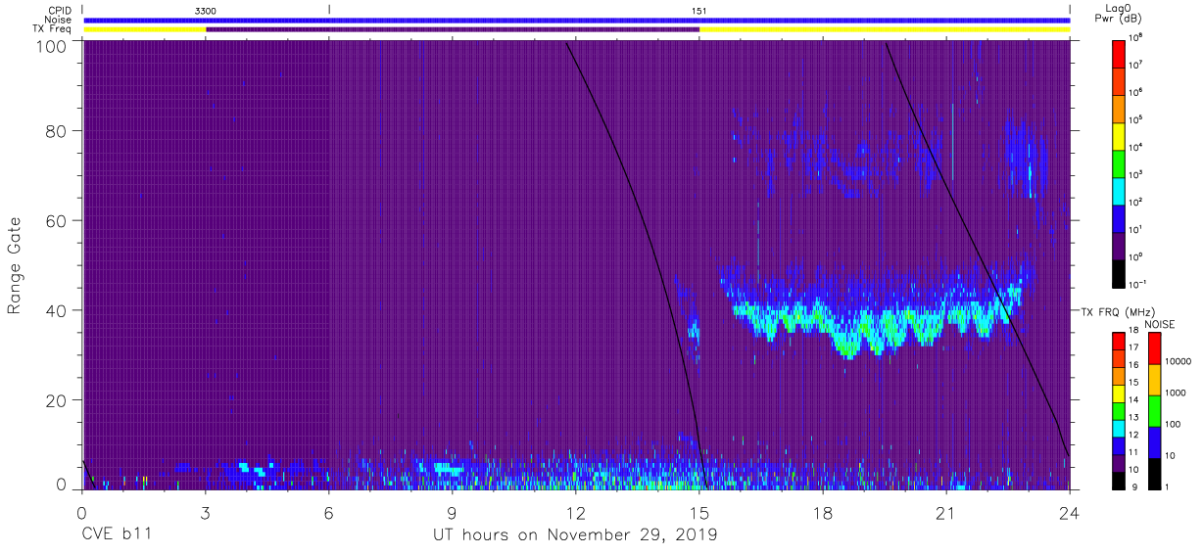Click y-axis tick label '80'
1203x555 pixels.
pyautogui.click(x=55, y=132)
